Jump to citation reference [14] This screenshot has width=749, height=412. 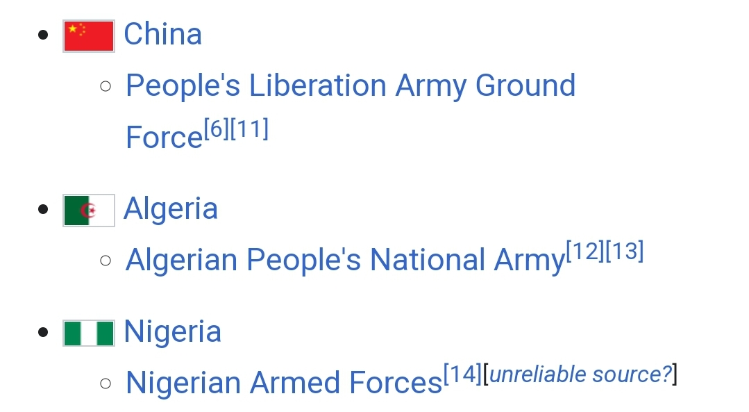point(462,374)
